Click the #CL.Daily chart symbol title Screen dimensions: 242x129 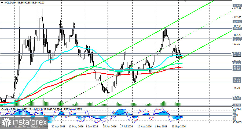(9, 3)
